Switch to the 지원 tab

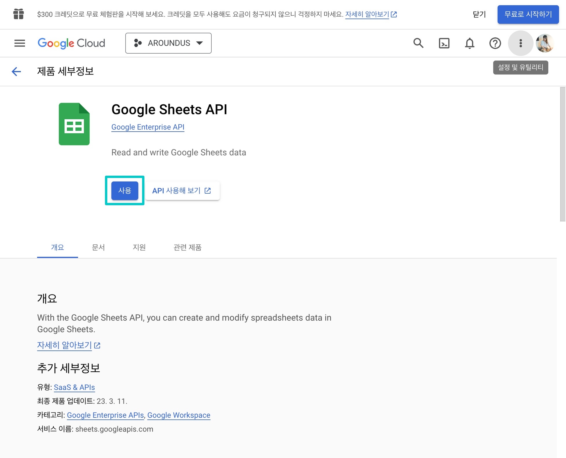point(139,247)
